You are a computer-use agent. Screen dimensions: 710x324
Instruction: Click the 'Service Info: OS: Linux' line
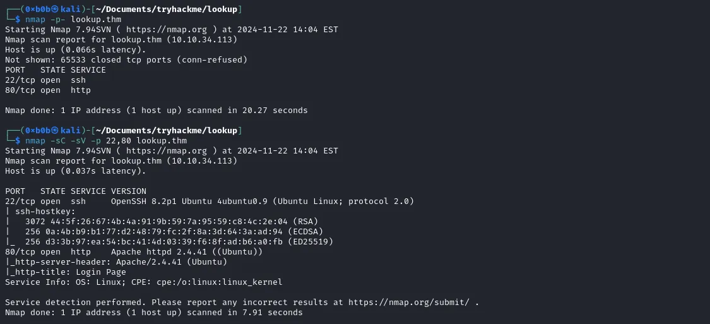coord(143,282)
